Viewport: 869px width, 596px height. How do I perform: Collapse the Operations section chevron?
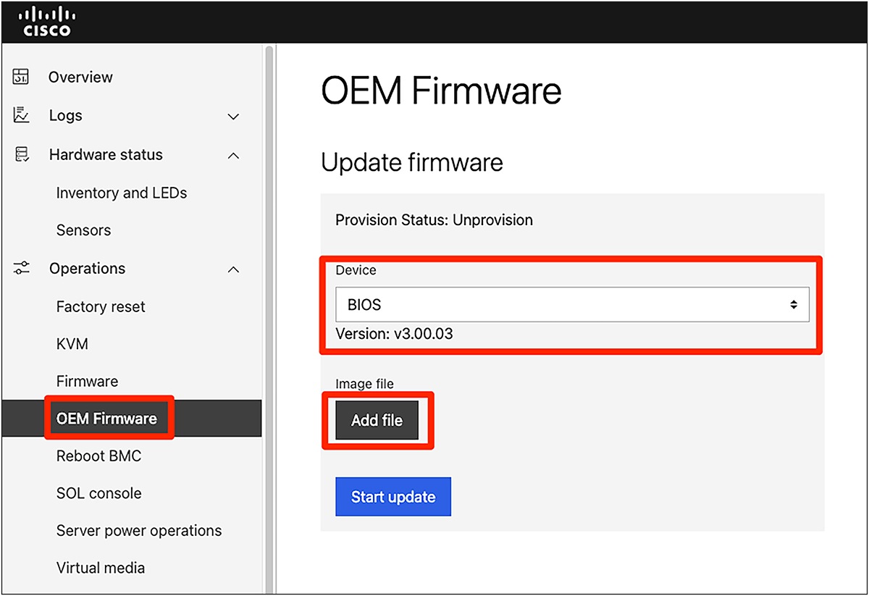coord(233,269)
